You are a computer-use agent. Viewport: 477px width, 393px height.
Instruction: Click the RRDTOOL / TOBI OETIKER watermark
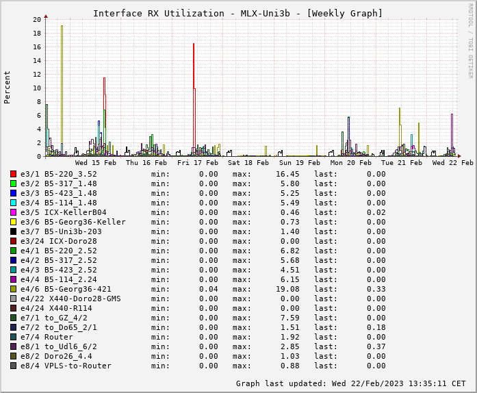pos(470,40)
